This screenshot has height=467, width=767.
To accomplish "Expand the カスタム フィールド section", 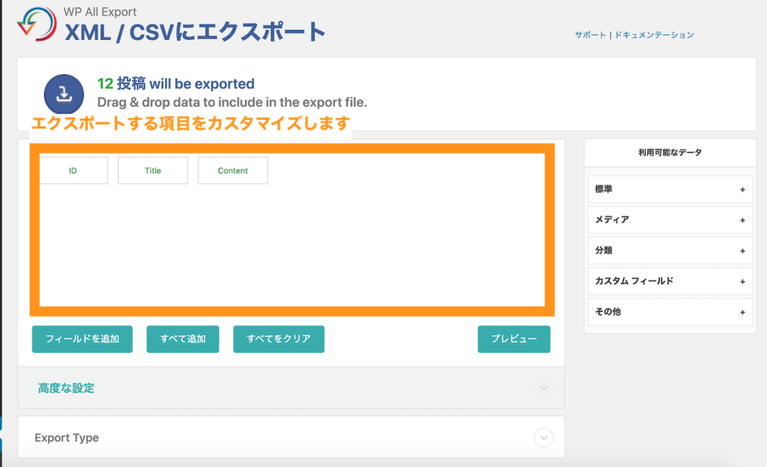I will tap(669, 281).
